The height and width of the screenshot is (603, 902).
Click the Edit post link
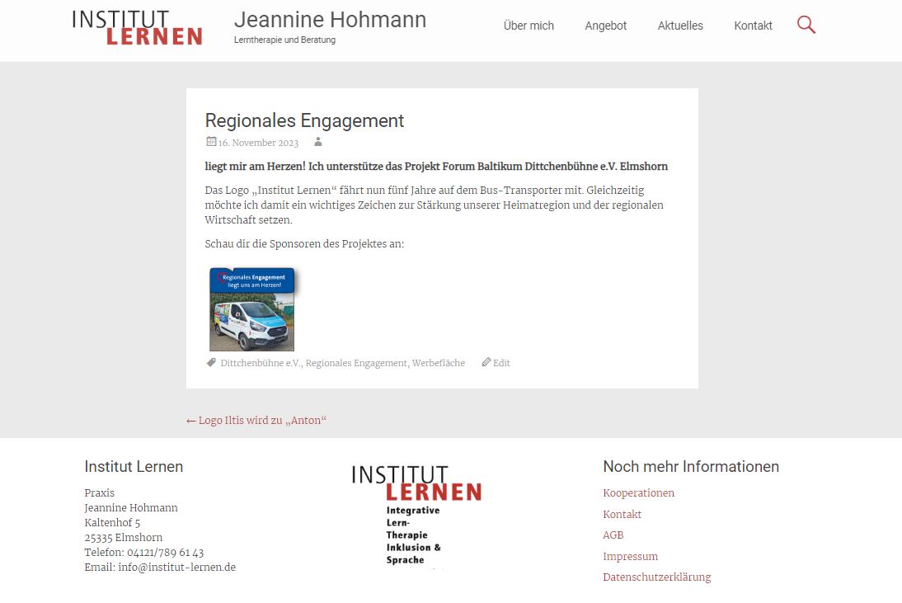tap(501, 363)
